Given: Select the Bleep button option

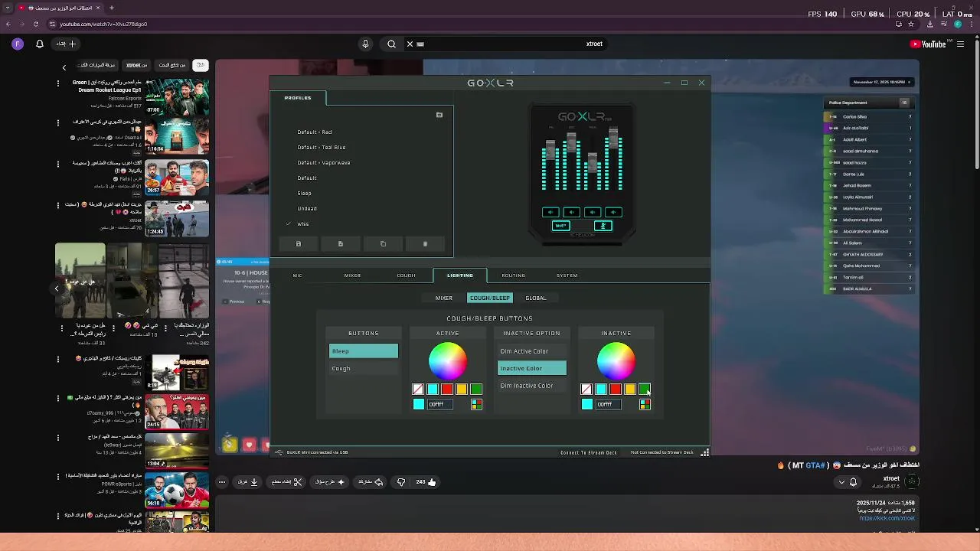Looking at the screenshot, I should [x=364, y=351].
